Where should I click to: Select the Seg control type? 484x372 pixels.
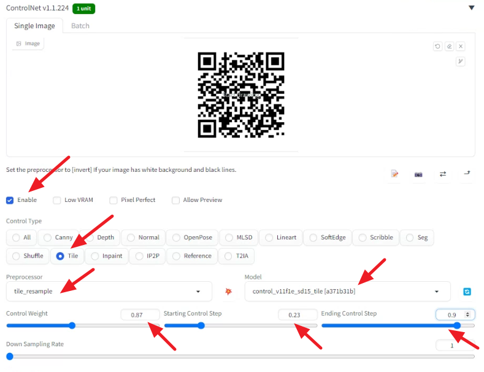point(417,238)
